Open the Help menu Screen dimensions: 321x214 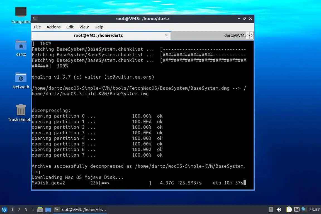99,27
